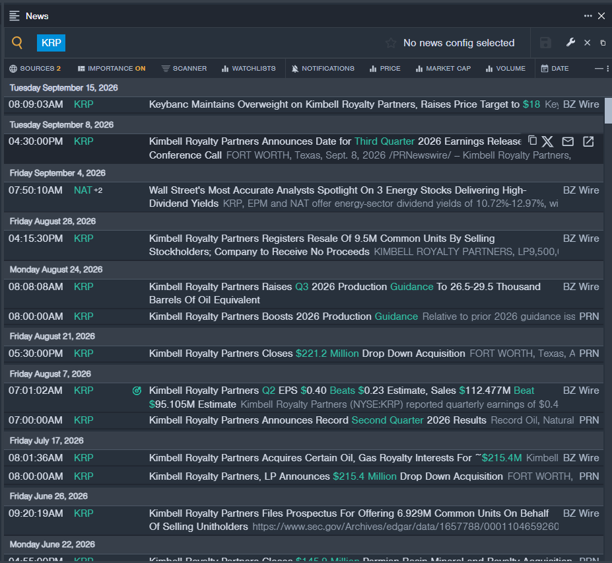Image resolution: width=612 pixels, height=563 pixels.
Task: Click the favorite star icon beside news config
Action: pos(391,43)
